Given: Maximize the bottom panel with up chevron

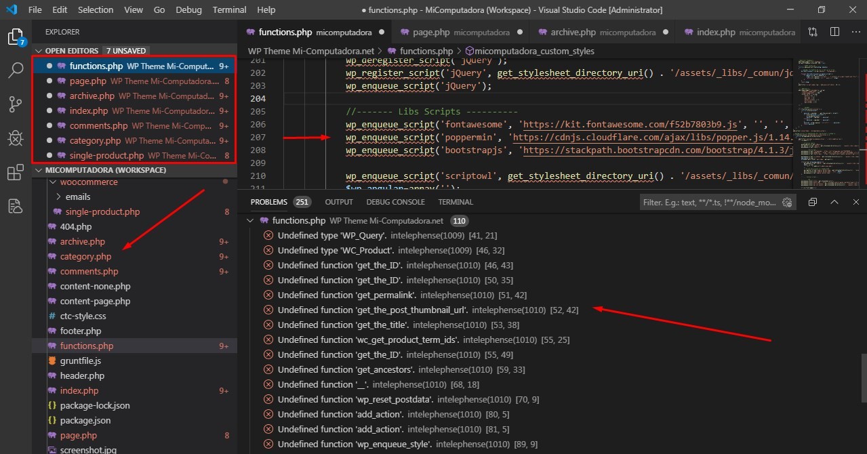Looking at the screenshot, I should point(834,202).
